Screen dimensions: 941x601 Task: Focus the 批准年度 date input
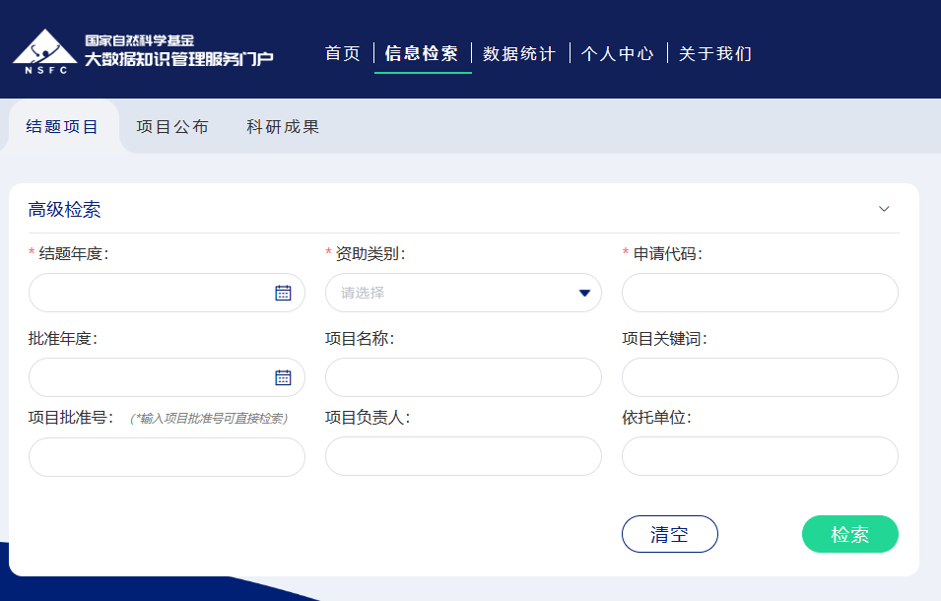click(x=167, y=377)
